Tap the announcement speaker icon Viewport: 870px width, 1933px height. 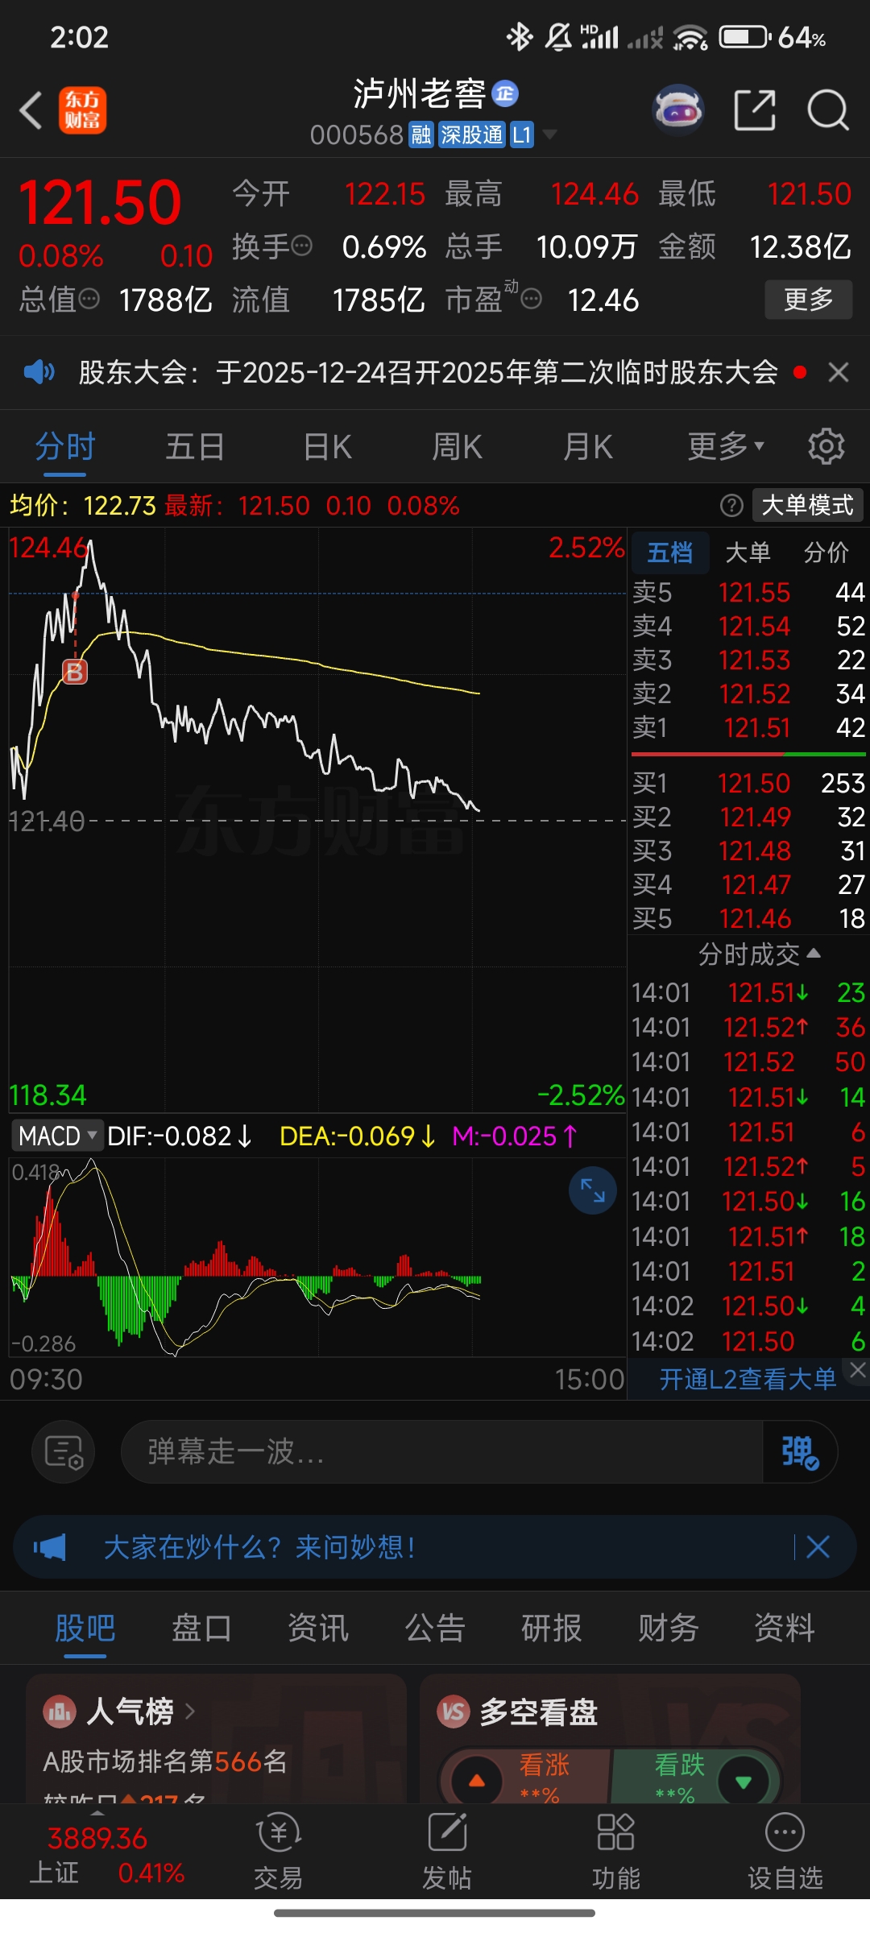click(x=39, y=372)
